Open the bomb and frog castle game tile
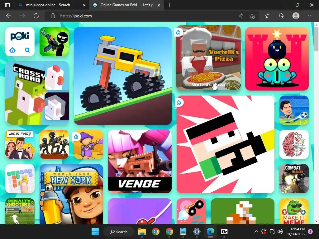This screenshot has width=319, height=239. click(277, 59)
